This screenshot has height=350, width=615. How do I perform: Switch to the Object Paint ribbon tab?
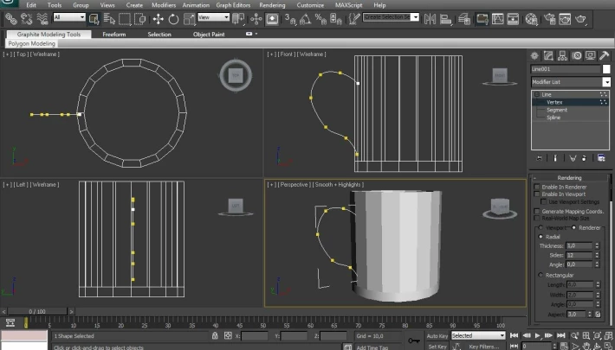(x=209, y=35)
